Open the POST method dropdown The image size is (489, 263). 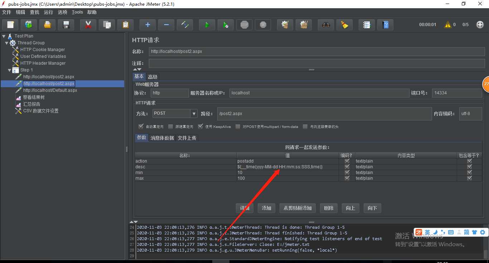coord(194,114)
